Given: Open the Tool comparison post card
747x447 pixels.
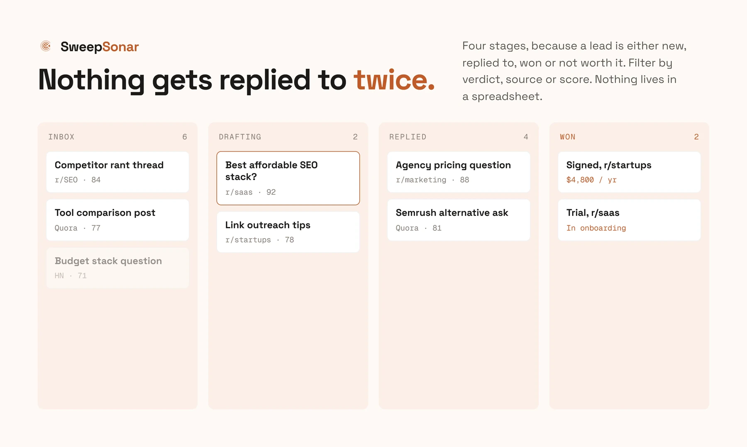Looking at the screenshot, I should coord(117,220).
